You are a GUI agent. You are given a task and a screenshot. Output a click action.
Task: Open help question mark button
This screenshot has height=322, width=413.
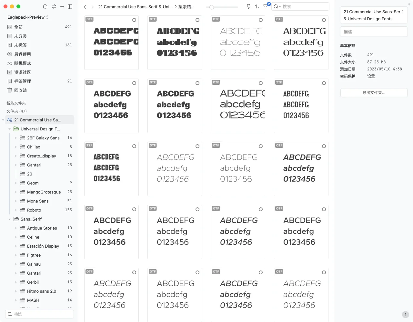(x=406, y=315)
